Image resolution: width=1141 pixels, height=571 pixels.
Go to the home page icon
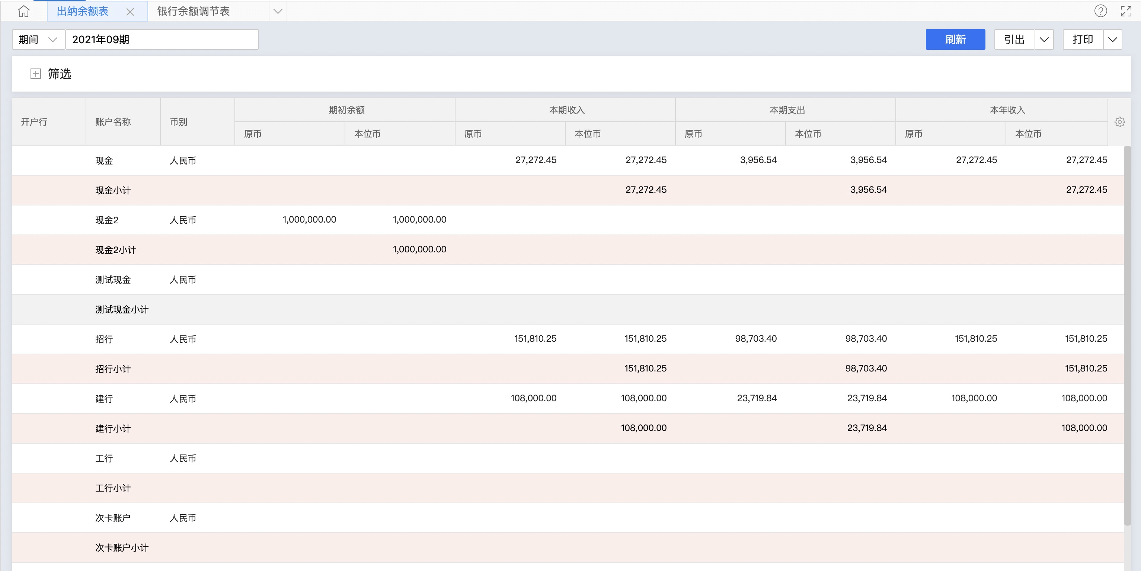24,11
